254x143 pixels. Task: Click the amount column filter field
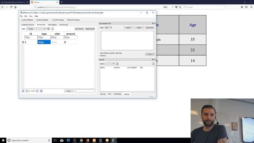tap(71, 37)
